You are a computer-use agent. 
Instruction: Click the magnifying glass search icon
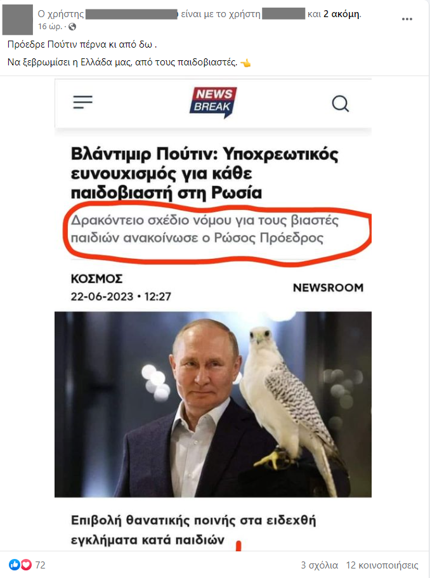[x=340, y=103]
